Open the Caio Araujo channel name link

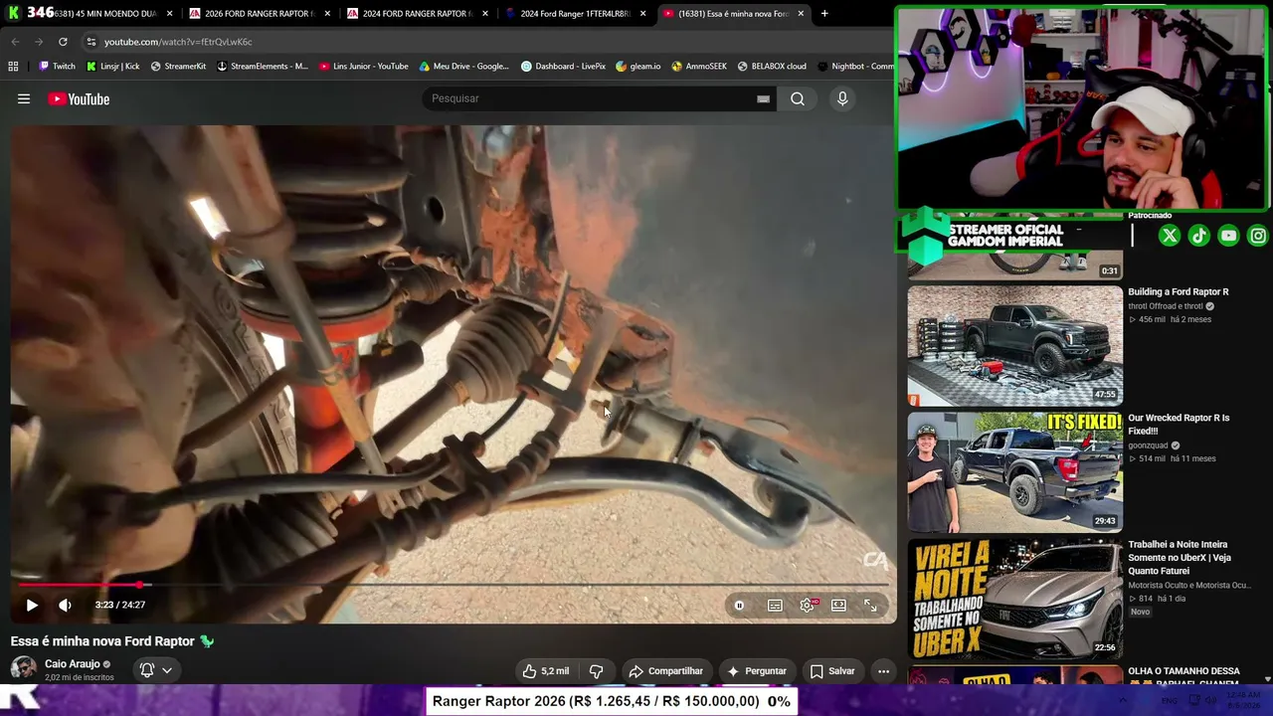click(x=72, y=664)
